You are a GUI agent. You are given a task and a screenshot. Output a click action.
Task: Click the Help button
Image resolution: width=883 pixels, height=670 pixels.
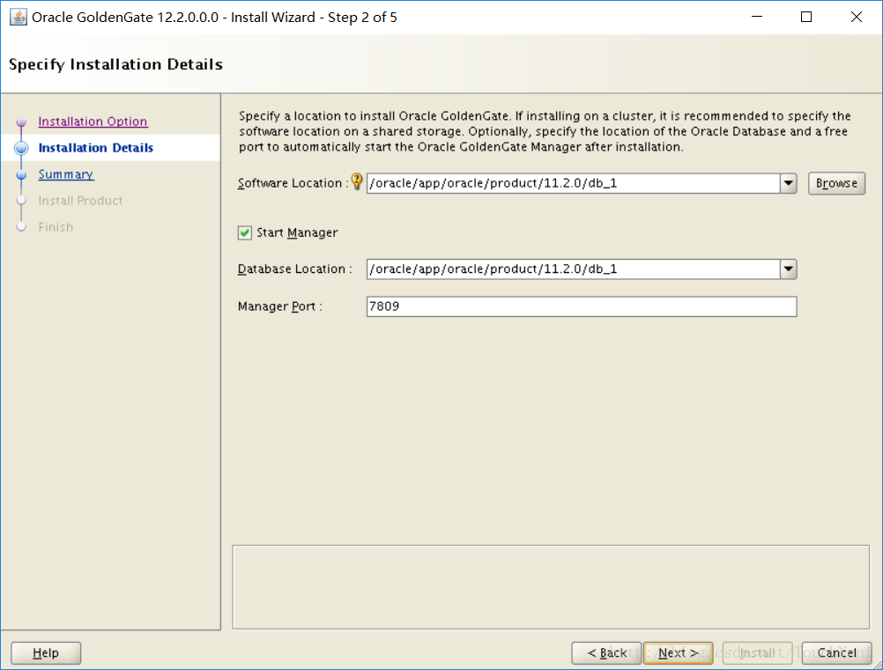46,653
